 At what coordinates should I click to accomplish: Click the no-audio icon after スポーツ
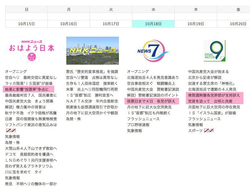pos(211,131)
